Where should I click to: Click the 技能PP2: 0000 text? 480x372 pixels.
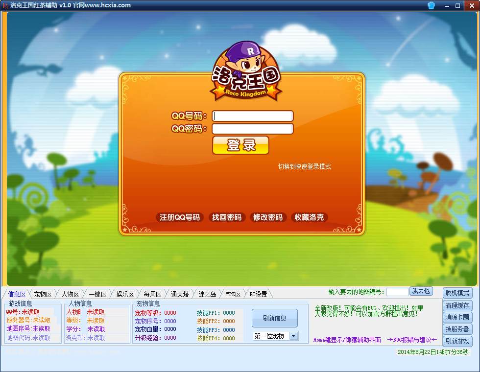pos(216,321)
